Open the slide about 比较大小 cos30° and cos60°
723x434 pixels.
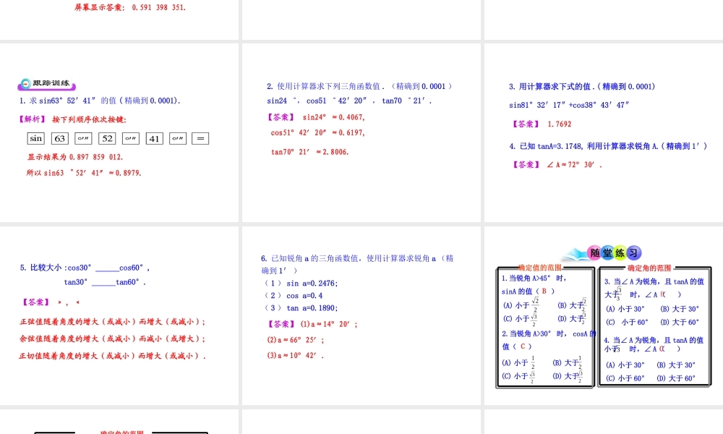pos(119,315)
